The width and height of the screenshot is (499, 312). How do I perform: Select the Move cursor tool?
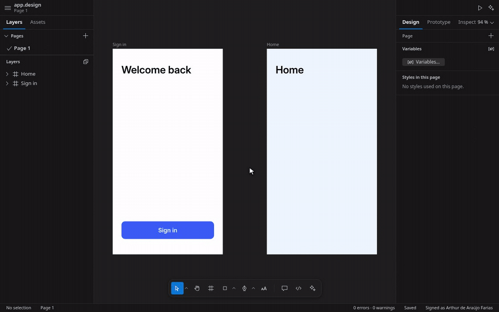click(x=177, y=289)
